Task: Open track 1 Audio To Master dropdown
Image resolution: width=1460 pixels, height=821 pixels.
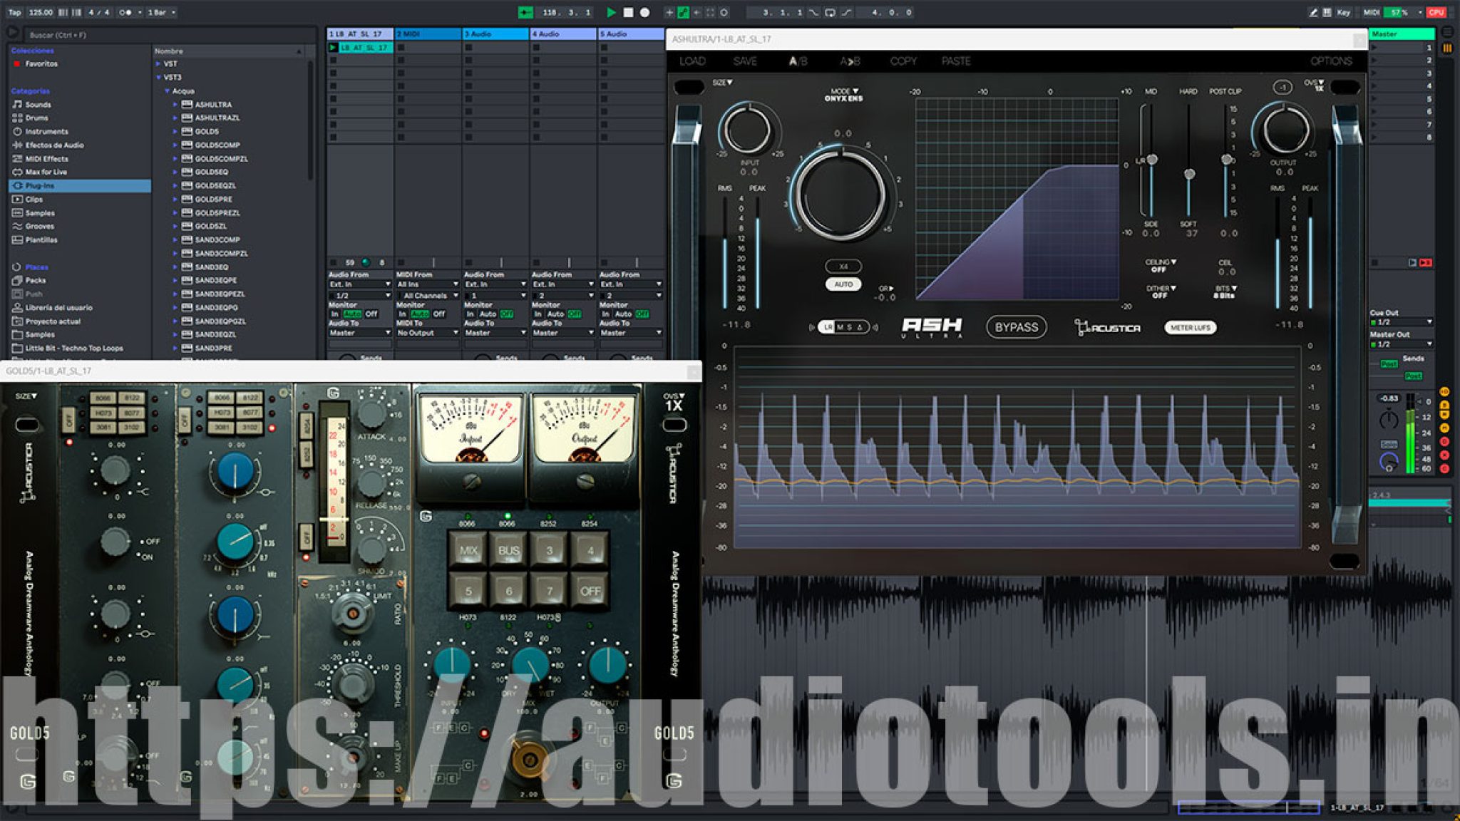Action: click(x=359, y=333)
